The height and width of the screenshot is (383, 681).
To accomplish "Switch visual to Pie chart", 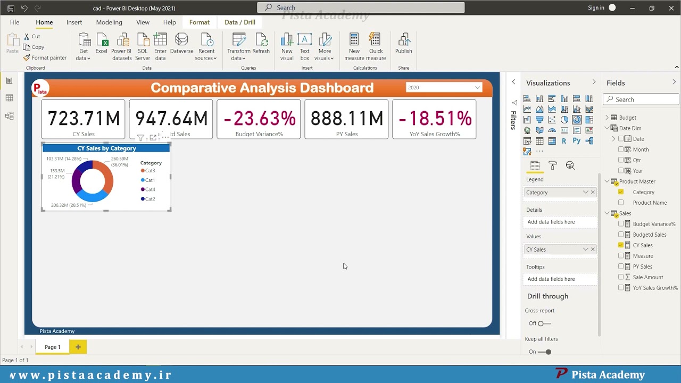I will 564,120.
